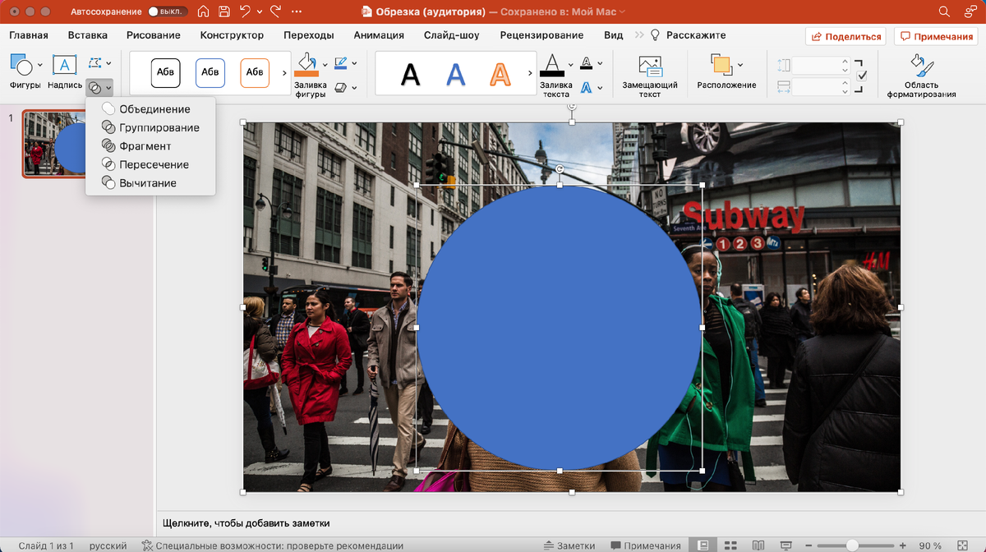
Task: Toggle the lock aspect ratio checkbox
Action: pos(862,76)
